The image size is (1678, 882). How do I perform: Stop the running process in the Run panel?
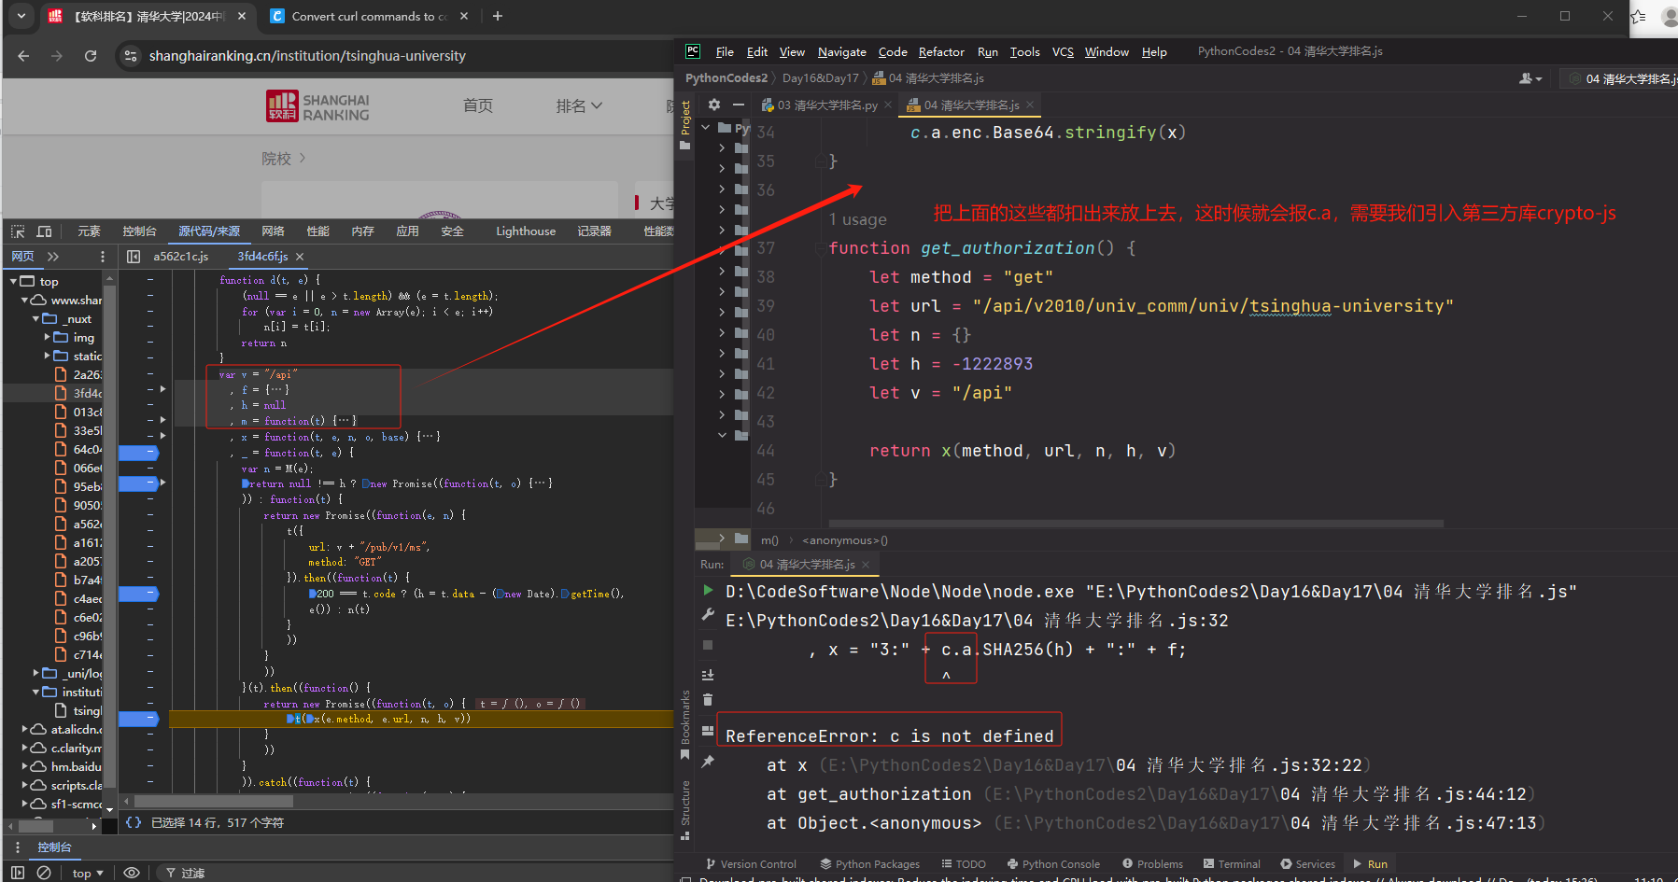pos(708,645)
